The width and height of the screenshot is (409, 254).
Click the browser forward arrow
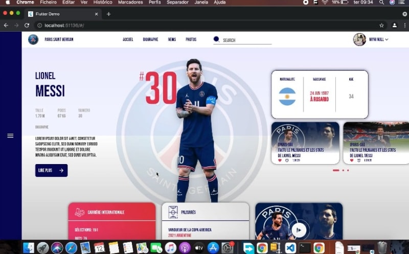16,25
